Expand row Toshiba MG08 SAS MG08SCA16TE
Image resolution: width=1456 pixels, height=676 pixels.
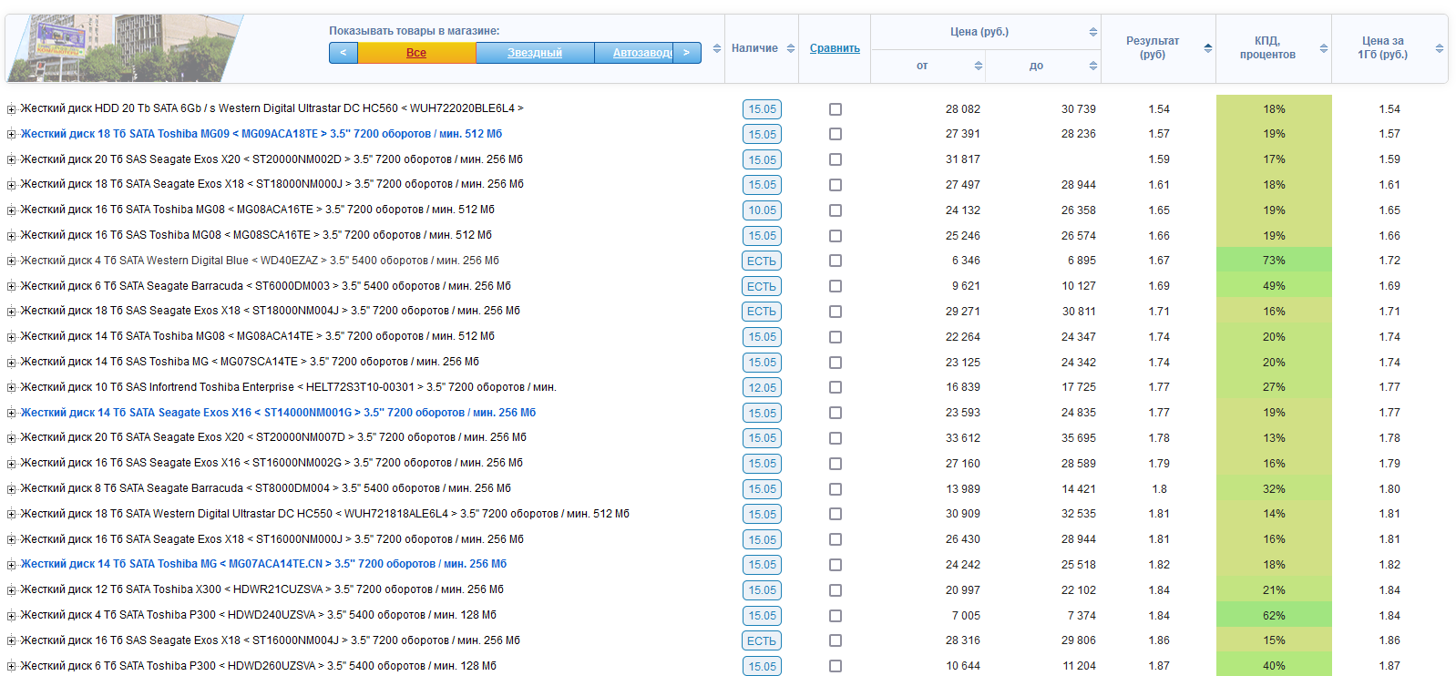(x=12, y=236)
